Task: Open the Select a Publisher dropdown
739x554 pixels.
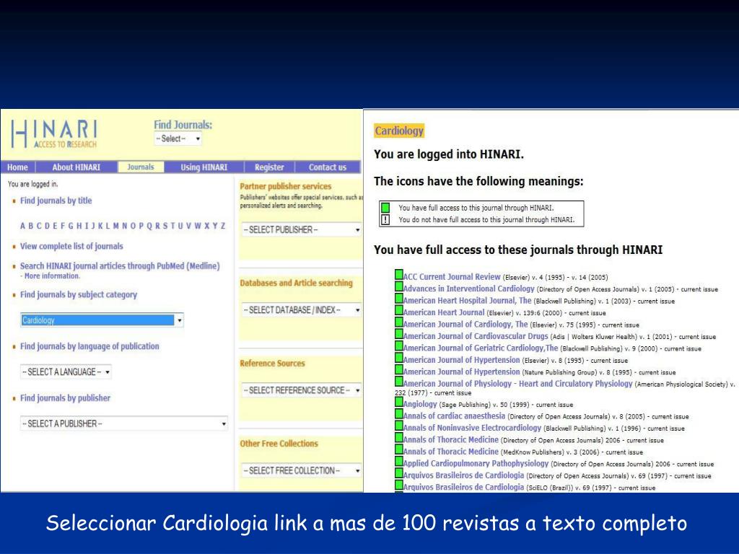Action: click(124, 423)
